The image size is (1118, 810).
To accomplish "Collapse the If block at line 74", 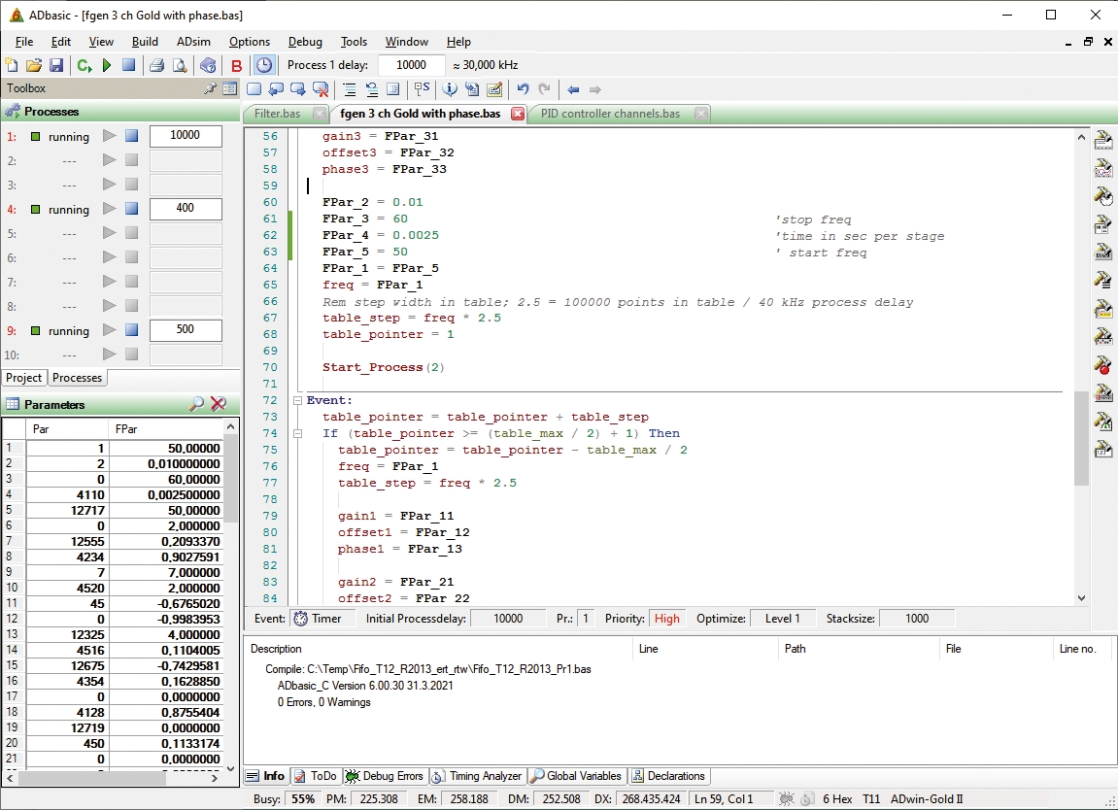I will click(x=297, y=433).
